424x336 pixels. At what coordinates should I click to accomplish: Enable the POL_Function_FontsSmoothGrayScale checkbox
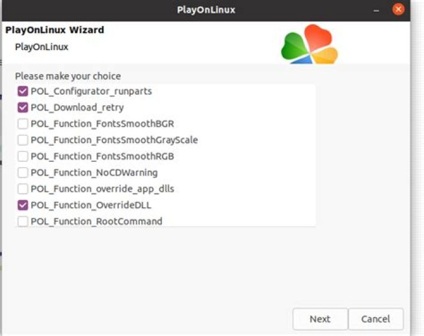(x=23, y=140)
